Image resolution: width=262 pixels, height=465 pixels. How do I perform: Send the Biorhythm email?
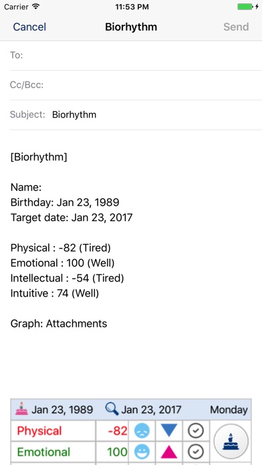[x=236, y=27]
